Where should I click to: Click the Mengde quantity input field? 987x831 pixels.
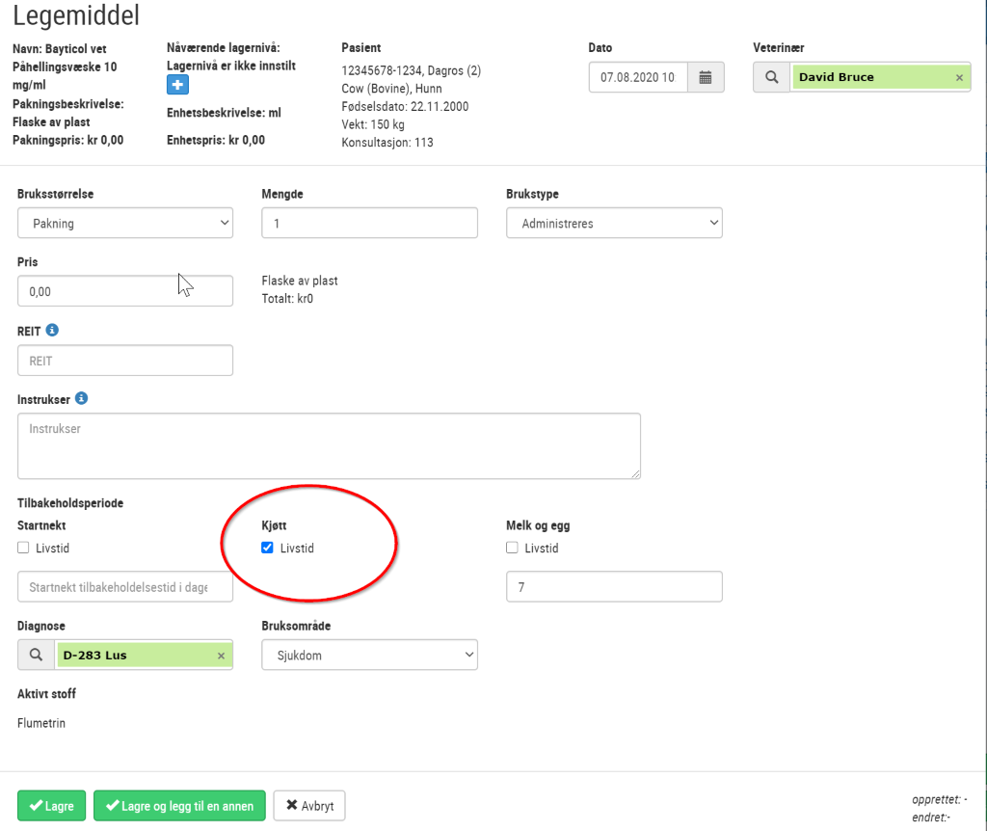[x=369, y=223]
